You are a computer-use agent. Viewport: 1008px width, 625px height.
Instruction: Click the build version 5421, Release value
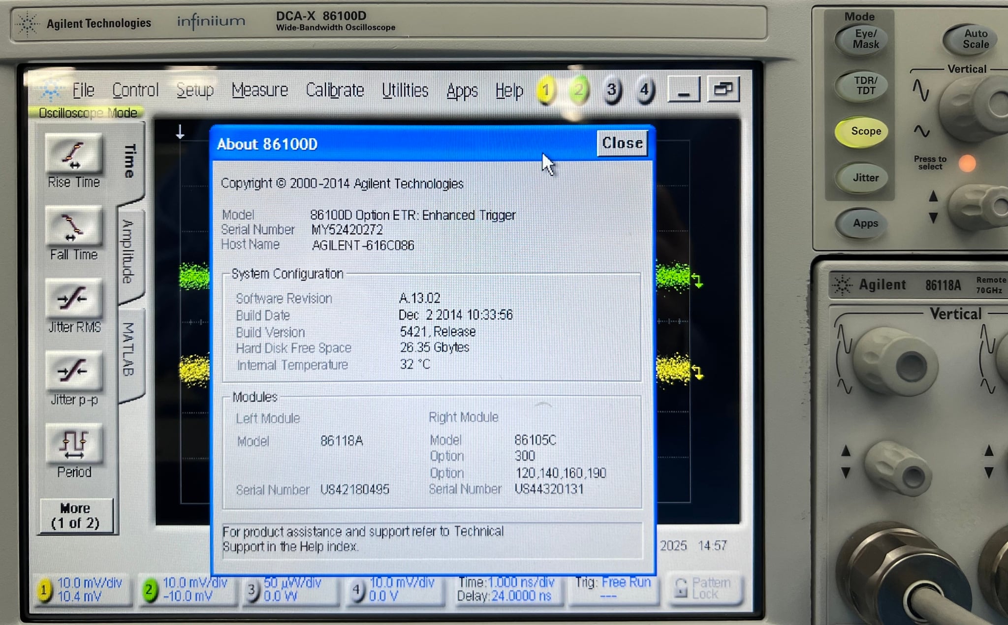438,332
